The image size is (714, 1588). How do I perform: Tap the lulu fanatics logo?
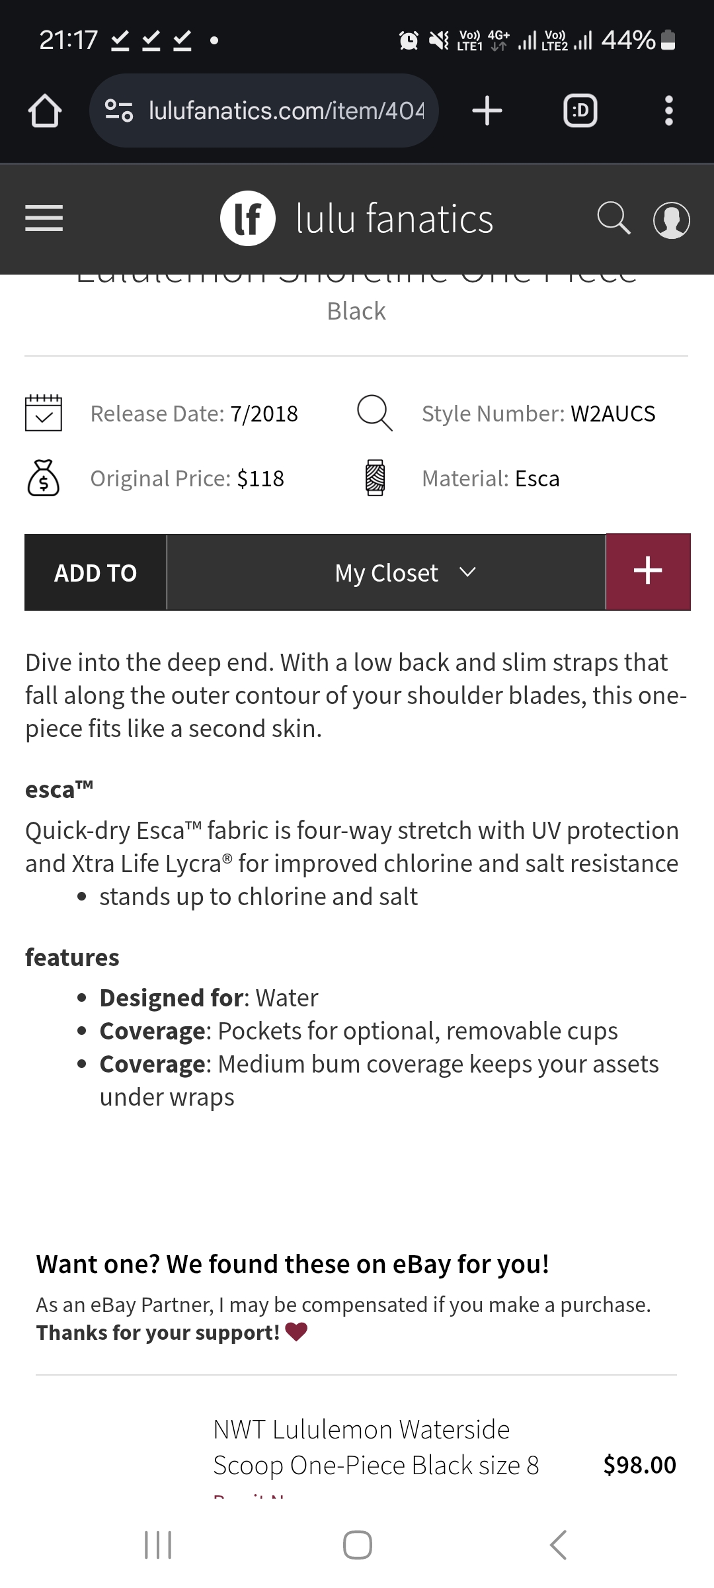click(x=357, y=218)
